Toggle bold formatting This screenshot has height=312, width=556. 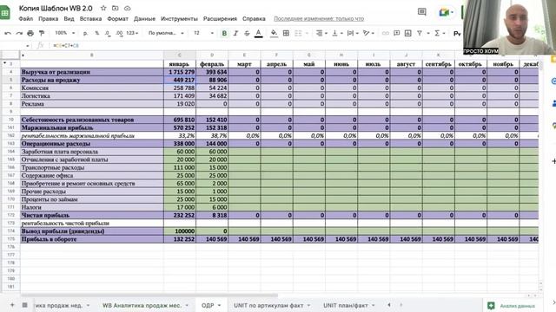point(224,33)
